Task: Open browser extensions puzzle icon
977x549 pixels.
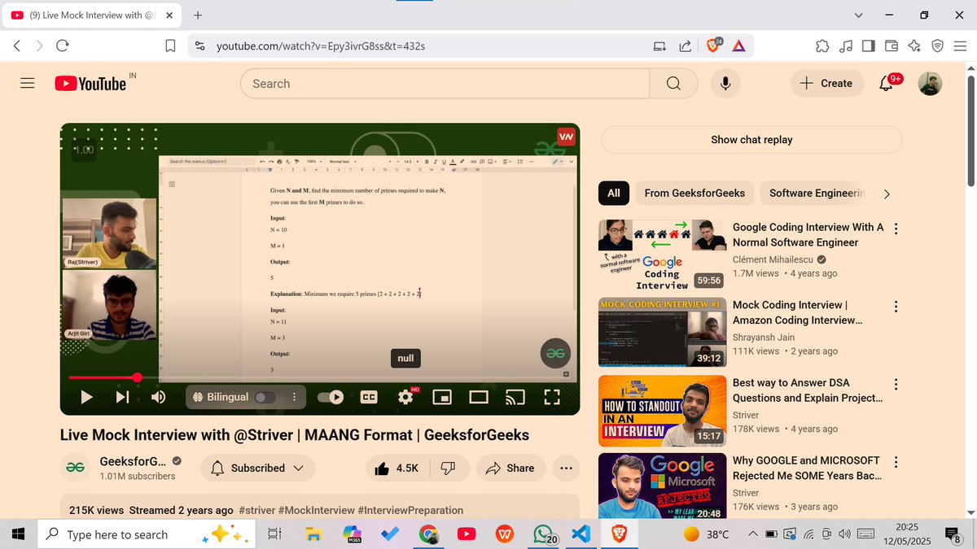Action: [x=821, y=46]
